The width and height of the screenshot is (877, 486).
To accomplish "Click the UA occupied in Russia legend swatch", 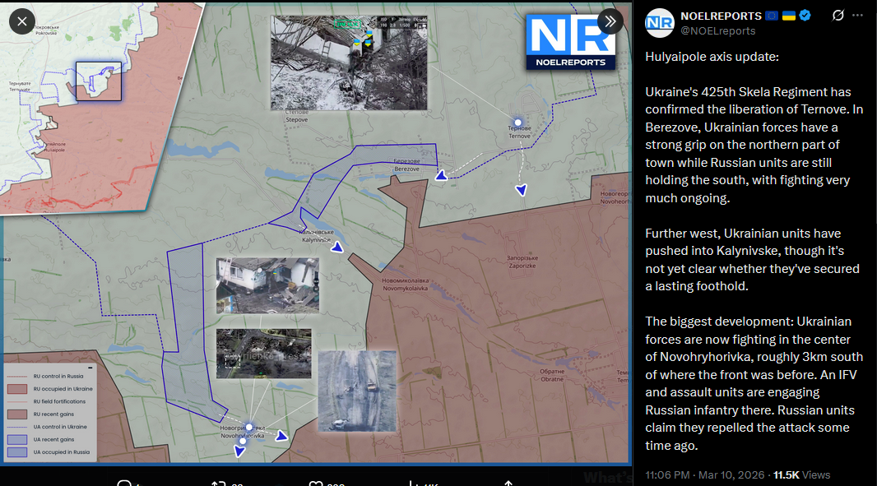I will pyautogui.click(x=17, y=452).
